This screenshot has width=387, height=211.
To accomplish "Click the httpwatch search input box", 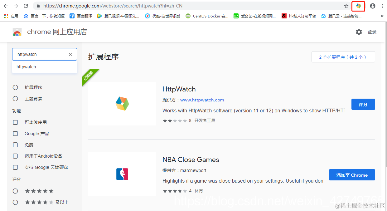I will (x=45, y=54).
